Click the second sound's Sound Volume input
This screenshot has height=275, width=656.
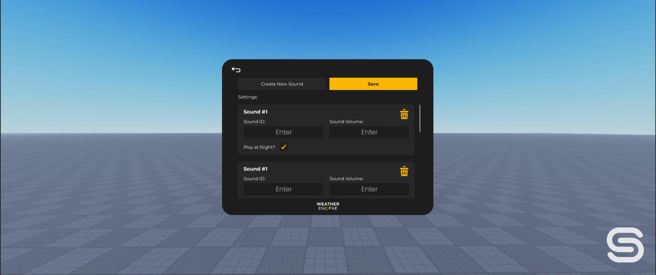click(x=369, y=189)
